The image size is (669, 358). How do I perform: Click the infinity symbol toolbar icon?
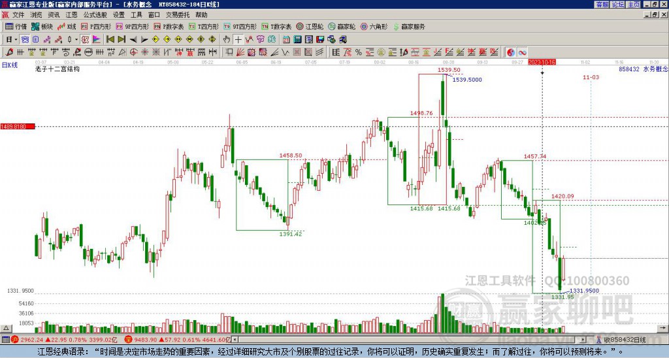tap(522, 52)
